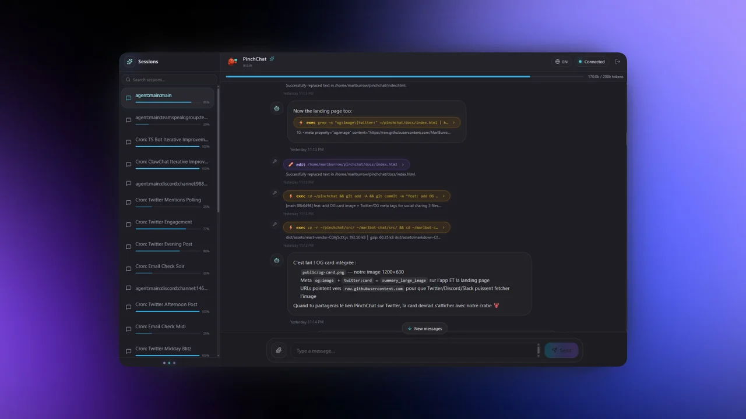Click the sparkle icon beside Sessions header
This screenshot has height=419, width=746.
pyautogui.click(x=129, y=62)
